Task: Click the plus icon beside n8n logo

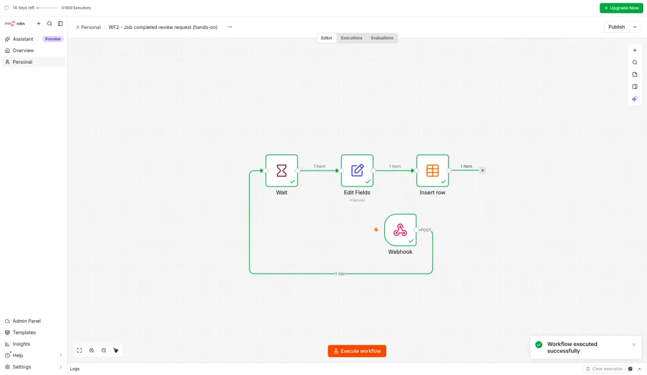Action: pos(39,24)
